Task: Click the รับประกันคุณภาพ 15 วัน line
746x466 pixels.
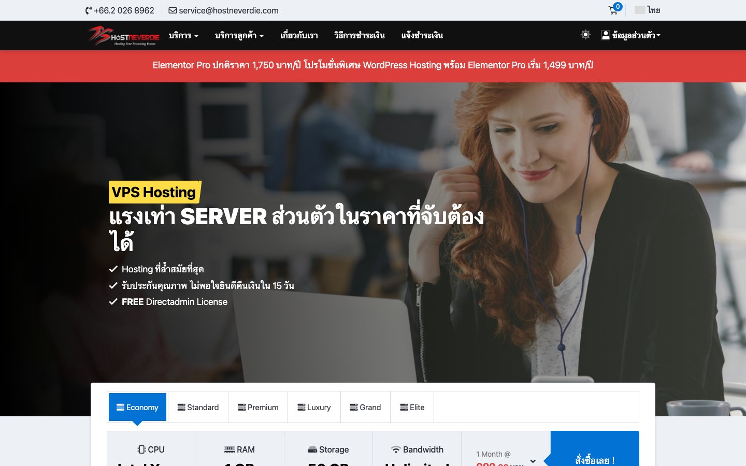Action: (x=208, y=285)
